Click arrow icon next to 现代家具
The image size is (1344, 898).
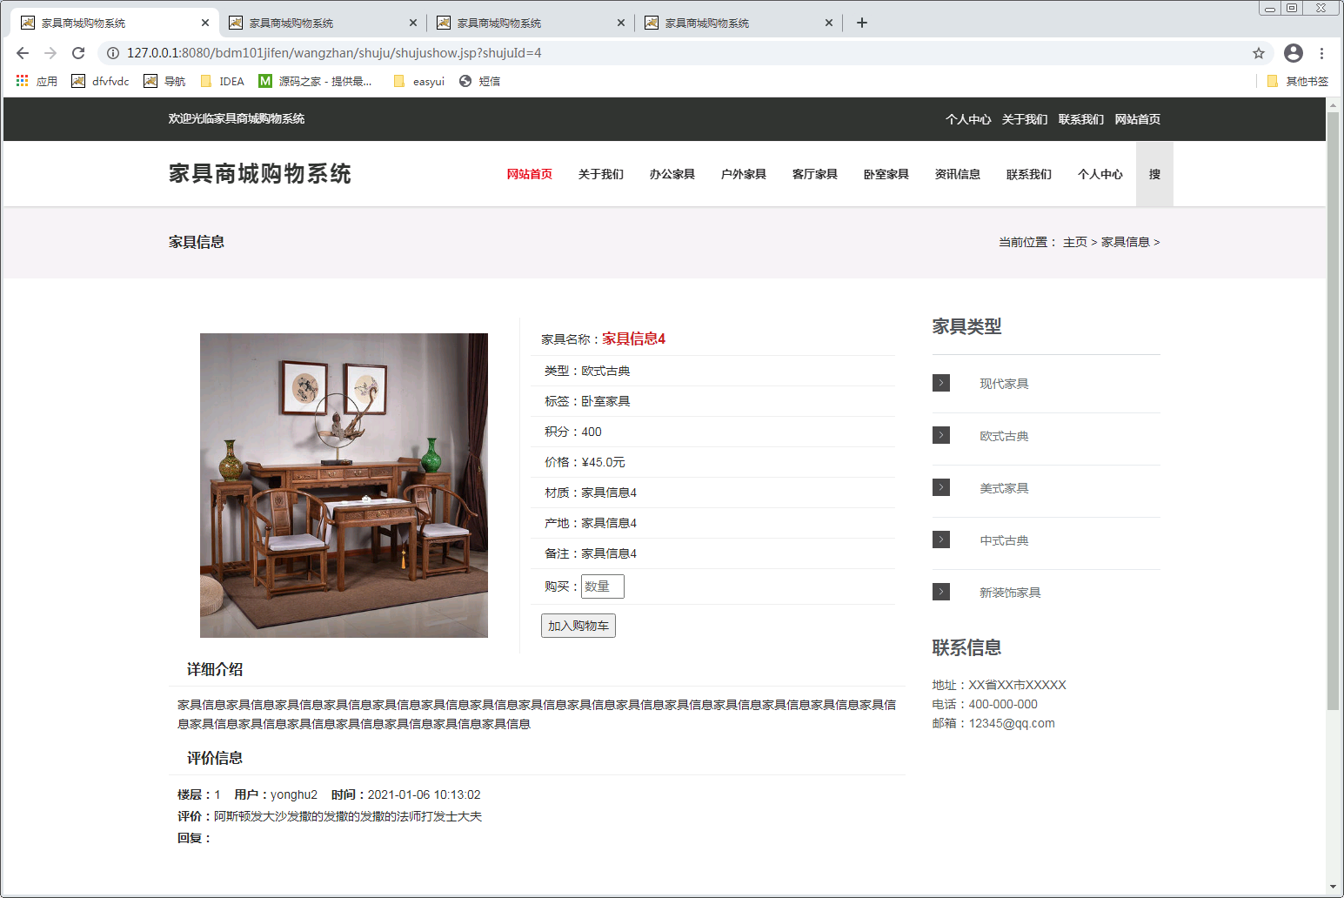(x=941, y=383)
